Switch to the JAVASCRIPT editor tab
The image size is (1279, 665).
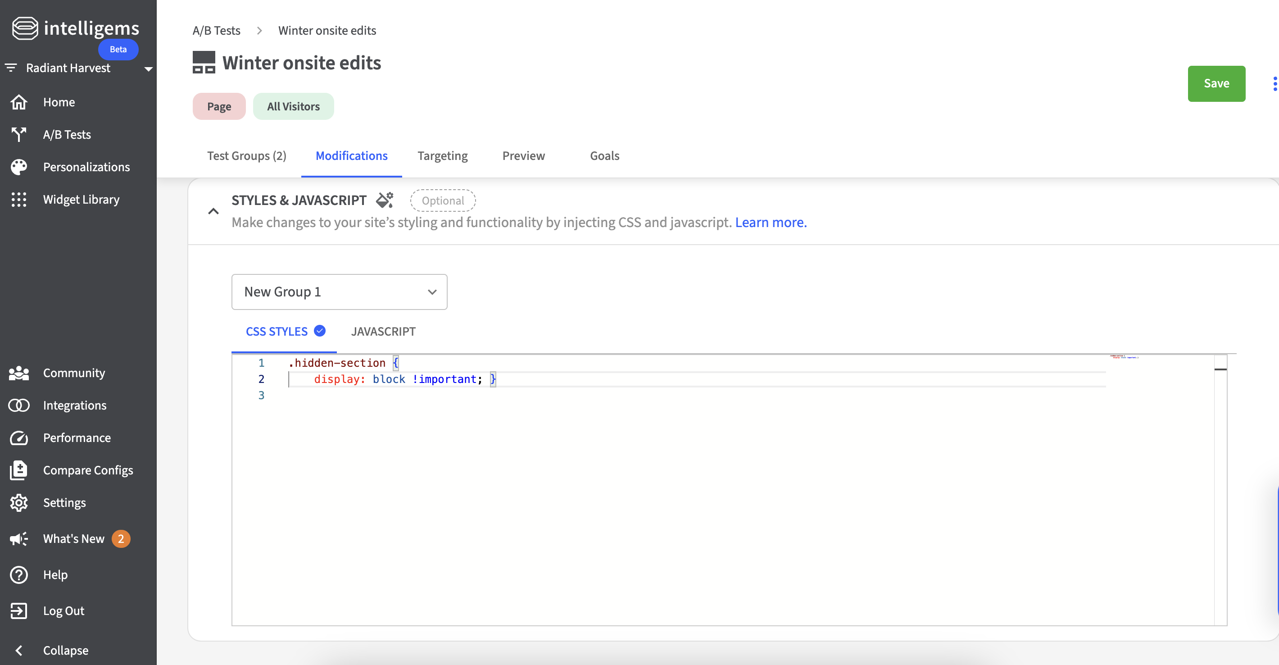(x=383, y=331)
